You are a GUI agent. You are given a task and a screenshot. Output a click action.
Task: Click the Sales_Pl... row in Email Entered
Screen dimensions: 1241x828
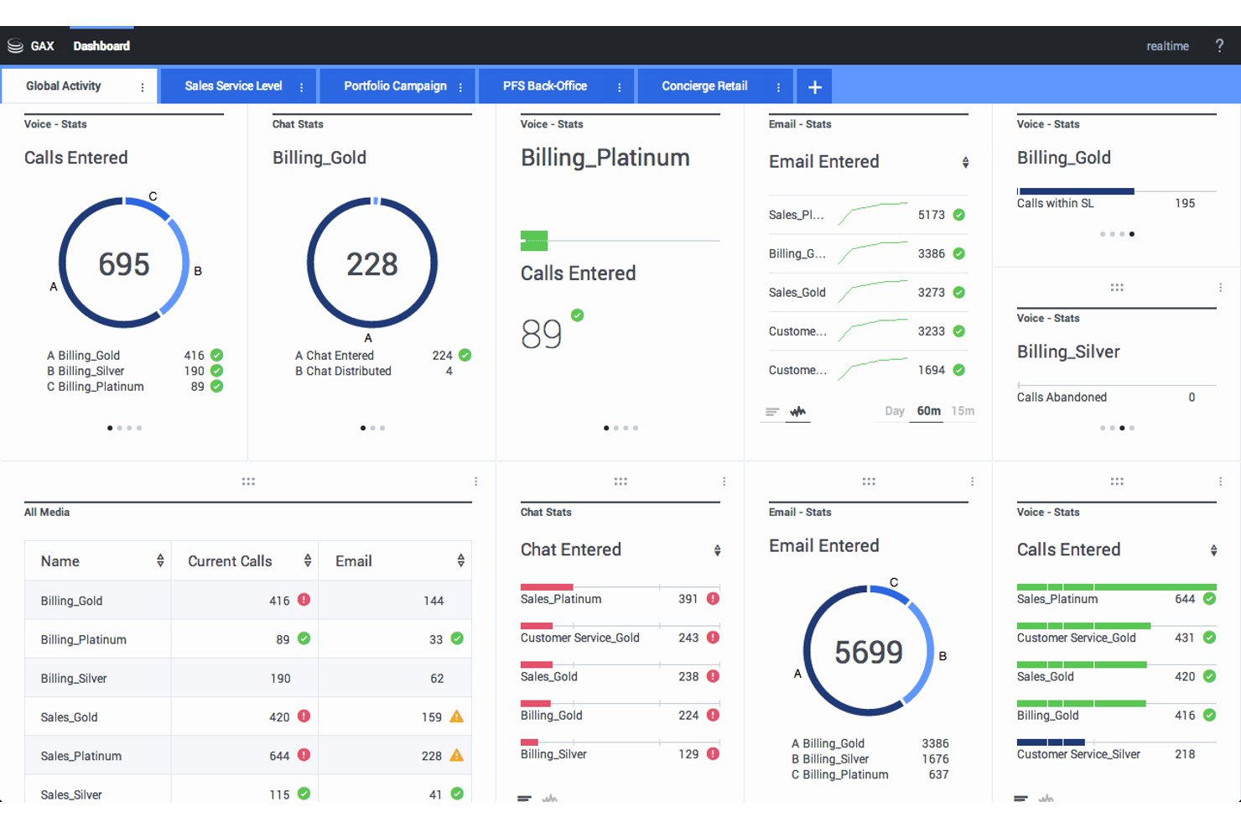click(867, 215)
